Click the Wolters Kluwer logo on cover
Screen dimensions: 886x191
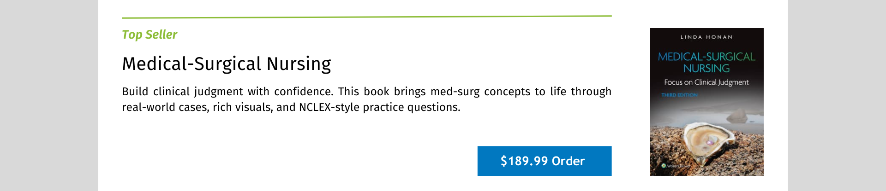676,166
